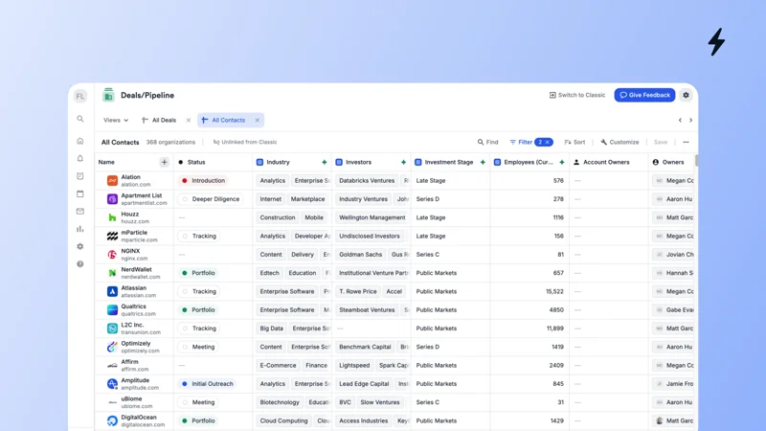Click owner Jamie in Amplitude row
The height and width of the screenshot is (431, 766).
(x=674, y=384)
